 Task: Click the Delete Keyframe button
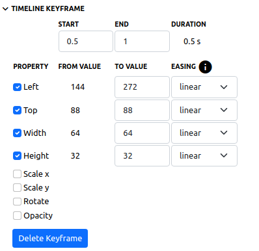pos(50,239)
